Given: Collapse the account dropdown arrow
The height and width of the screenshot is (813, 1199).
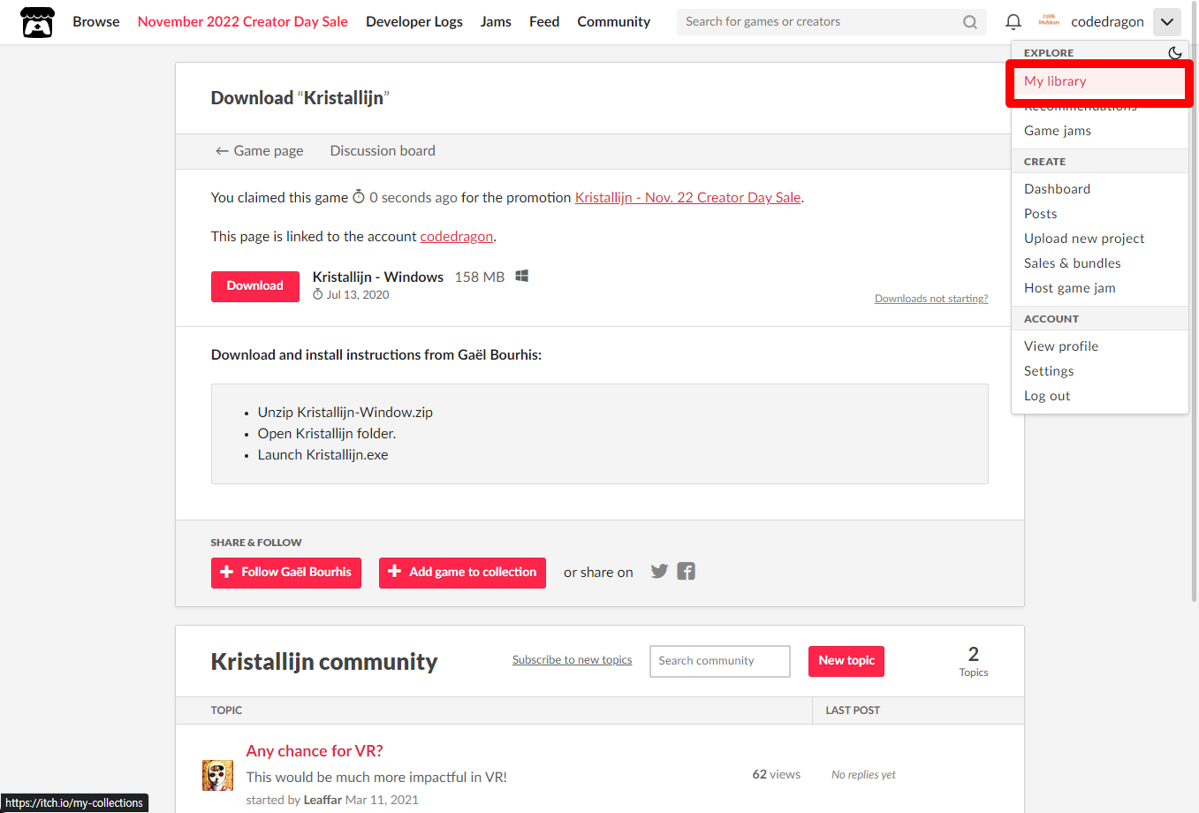Looking at the screenshot, I should 1166,22.
